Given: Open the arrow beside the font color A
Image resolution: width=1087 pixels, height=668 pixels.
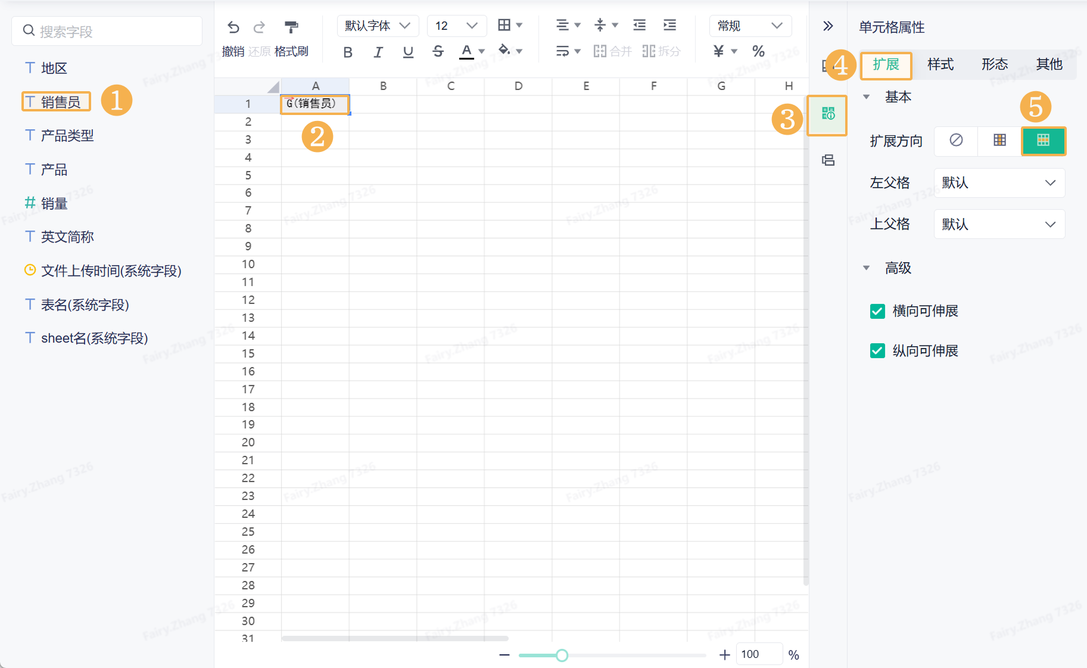Looking at the screenshot, I should tap(481, 51).
